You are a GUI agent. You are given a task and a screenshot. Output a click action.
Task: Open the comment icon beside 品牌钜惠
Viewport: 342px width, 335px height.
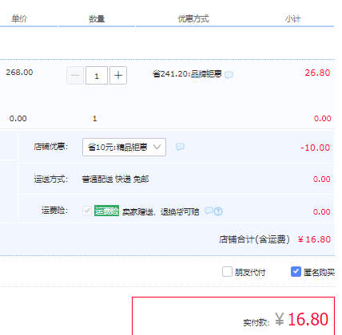[x=229, y=75]
